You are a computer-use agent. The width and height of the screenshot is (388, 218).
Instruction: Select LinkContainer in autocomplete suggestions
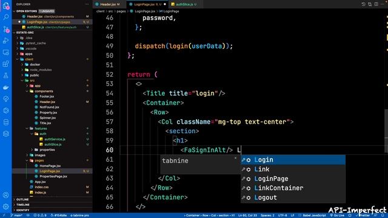(293, 188)
